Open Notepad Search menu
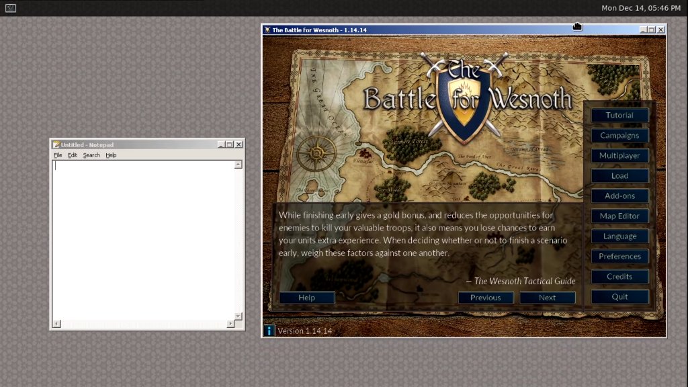 coord(91,155)
